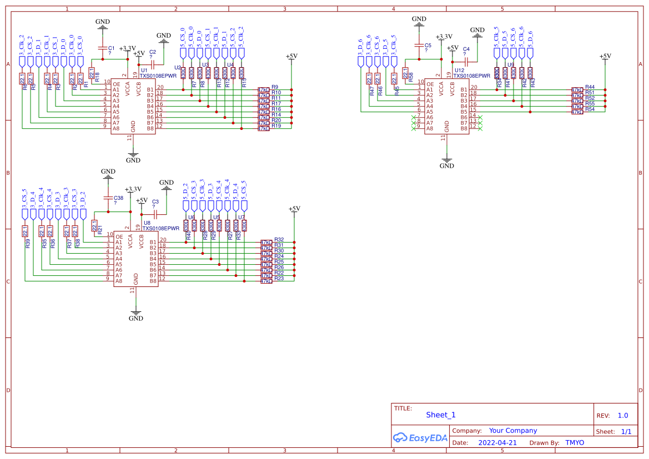649x459 pixels.
Task: Click the +3.3V power flag above U1
Action: pyautogui.click(x=127, y=48)
